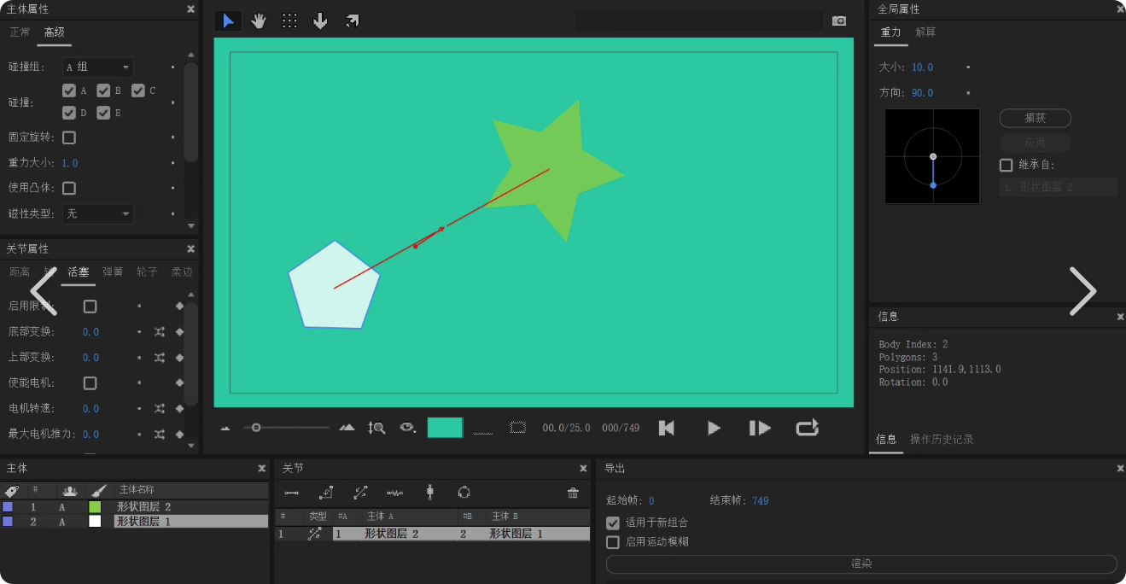Viewport: 1126px width, 584px height.
Task: Pick the down-arrow tool in top toolbar
Action: click(320, 20)
